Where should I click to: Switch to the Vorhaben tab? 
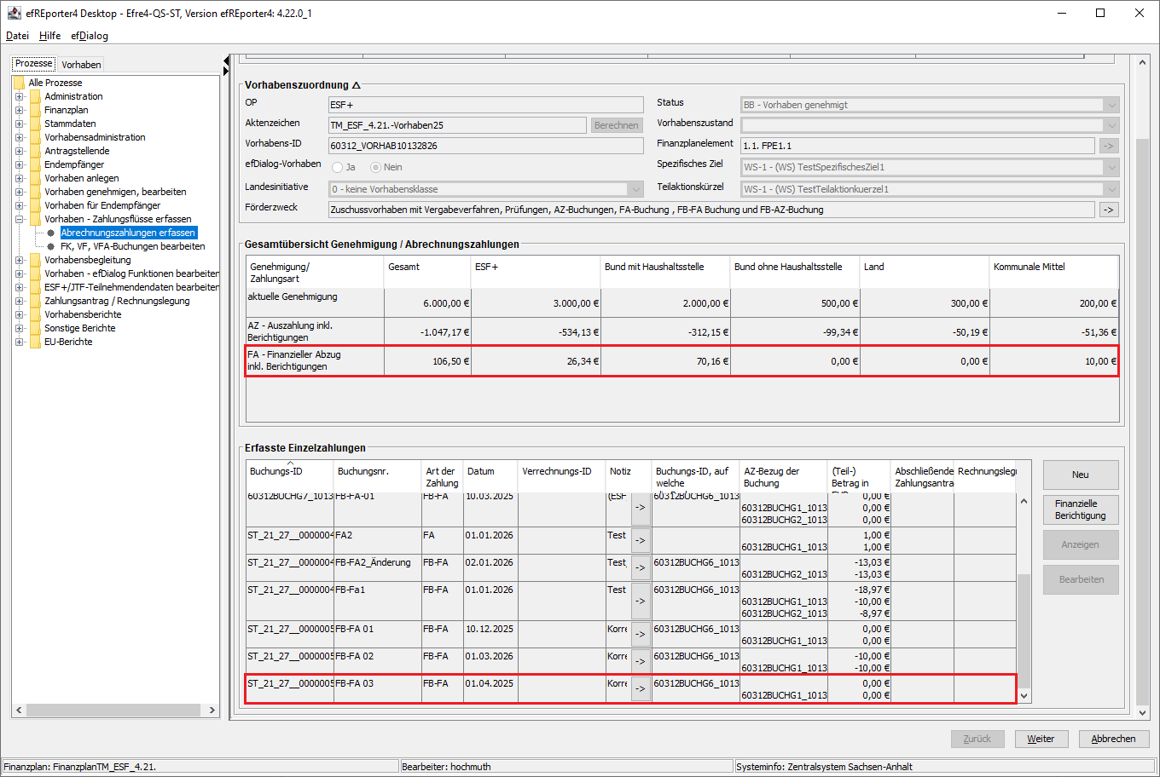click(x=81, y=65)
